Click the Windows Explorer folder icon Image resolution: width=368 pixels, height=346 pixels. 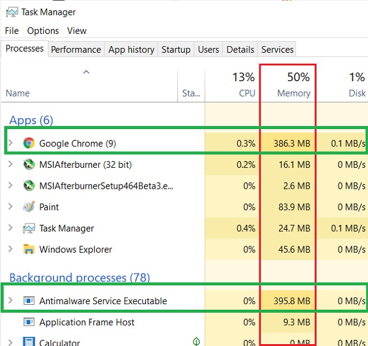click(29, 249)
